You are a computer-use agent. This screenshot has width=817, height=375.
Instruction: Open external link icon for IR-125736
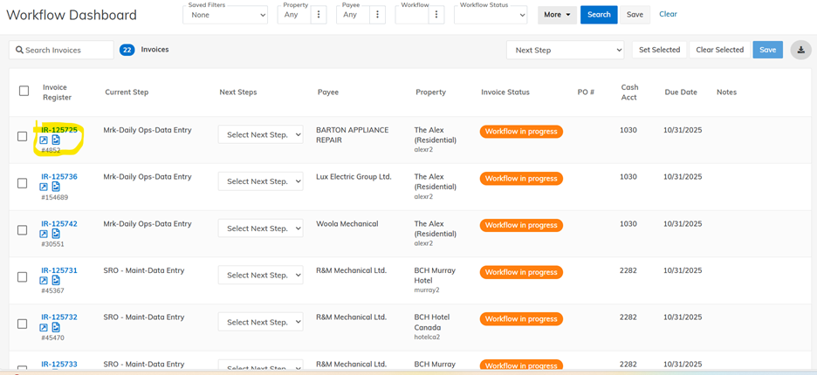click(44, 187)
